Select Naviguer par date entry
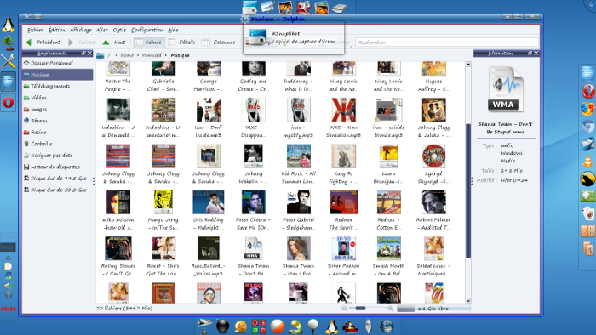This screenshot has height=335, width=596. [57, 155]
